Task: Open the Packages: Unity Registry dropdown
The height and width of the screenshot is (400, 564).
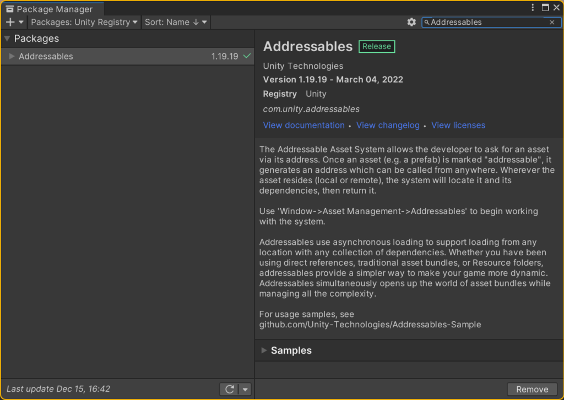Action: (x=84, y=22)
